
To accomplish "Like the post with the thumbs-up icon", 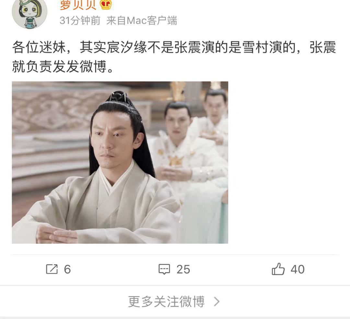I will [x=278, y=269].
